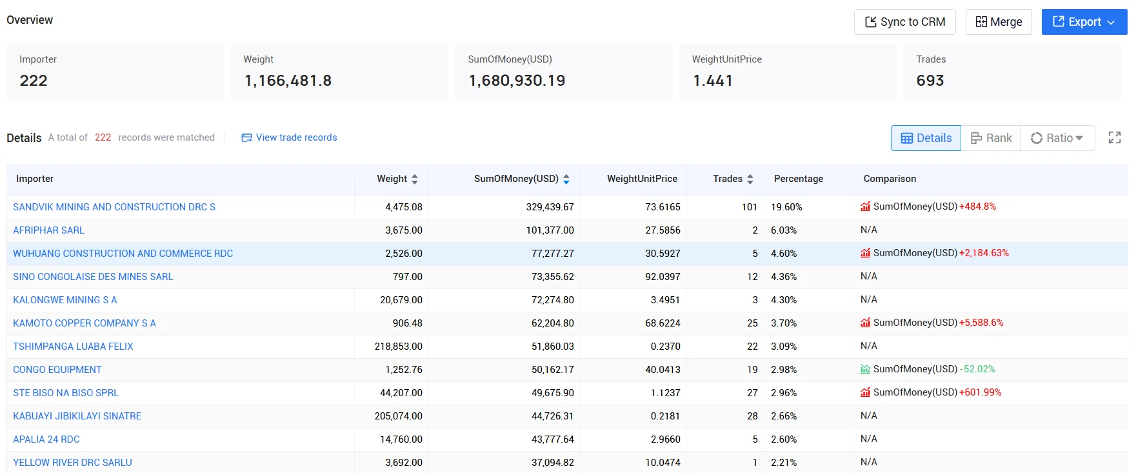The image size is (1136, 473).
Task: Click the trend chart icon for SANDVIK MINING
Action: [x=866, y=206]
